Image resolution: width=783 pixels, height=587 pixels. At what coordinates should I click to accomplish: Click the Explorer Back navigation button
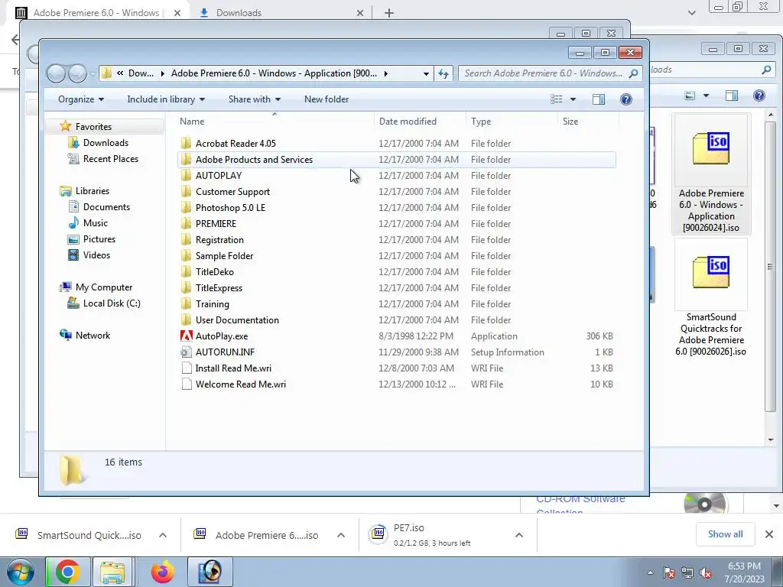[x=56, y=73]
